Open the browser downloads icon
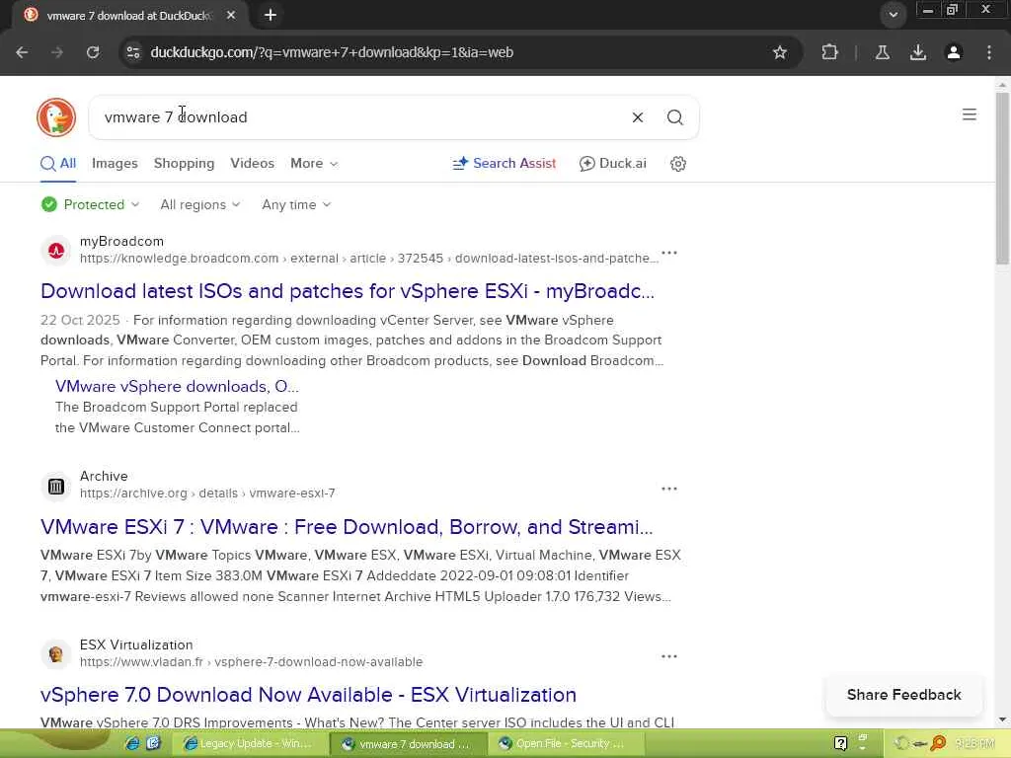 click(918, 52)
